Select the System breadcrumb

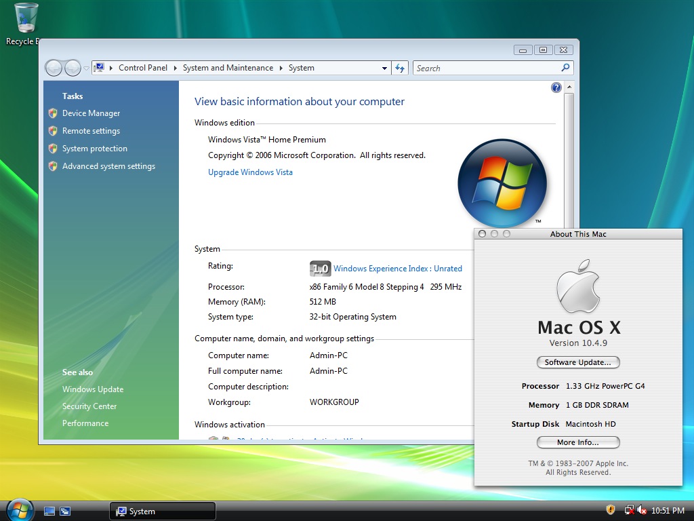(x=302, y=68)
